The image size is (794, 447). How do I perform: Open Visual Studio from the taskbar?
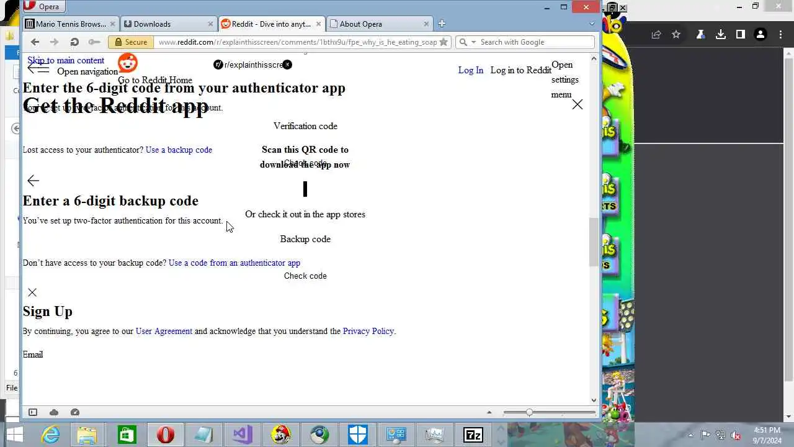click(x=242, y=435)
